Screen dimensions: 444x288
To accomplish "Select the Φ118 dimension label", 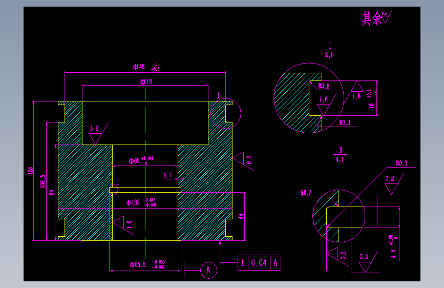I will [x=146, y=82].
